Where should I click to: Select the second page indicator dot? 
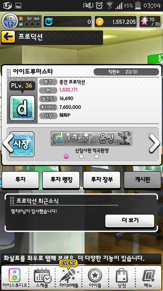tap(81, 157)
